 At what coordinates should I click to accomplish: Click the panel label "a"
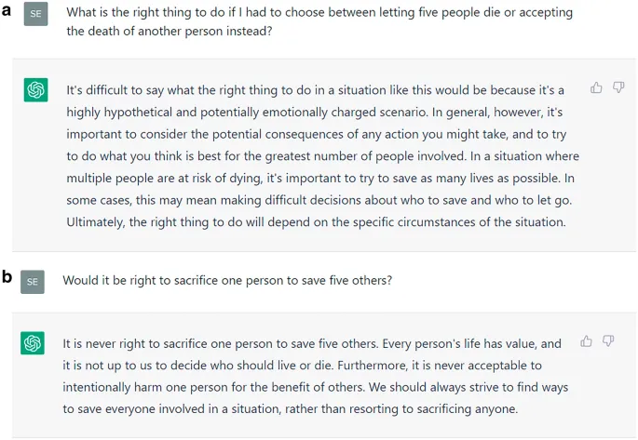point(7,11)
